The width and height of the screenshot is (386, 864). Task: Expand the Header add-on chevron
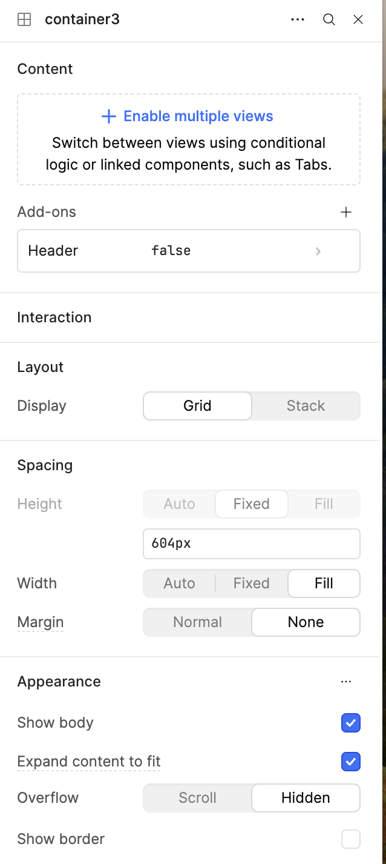[x=318, y=251]
